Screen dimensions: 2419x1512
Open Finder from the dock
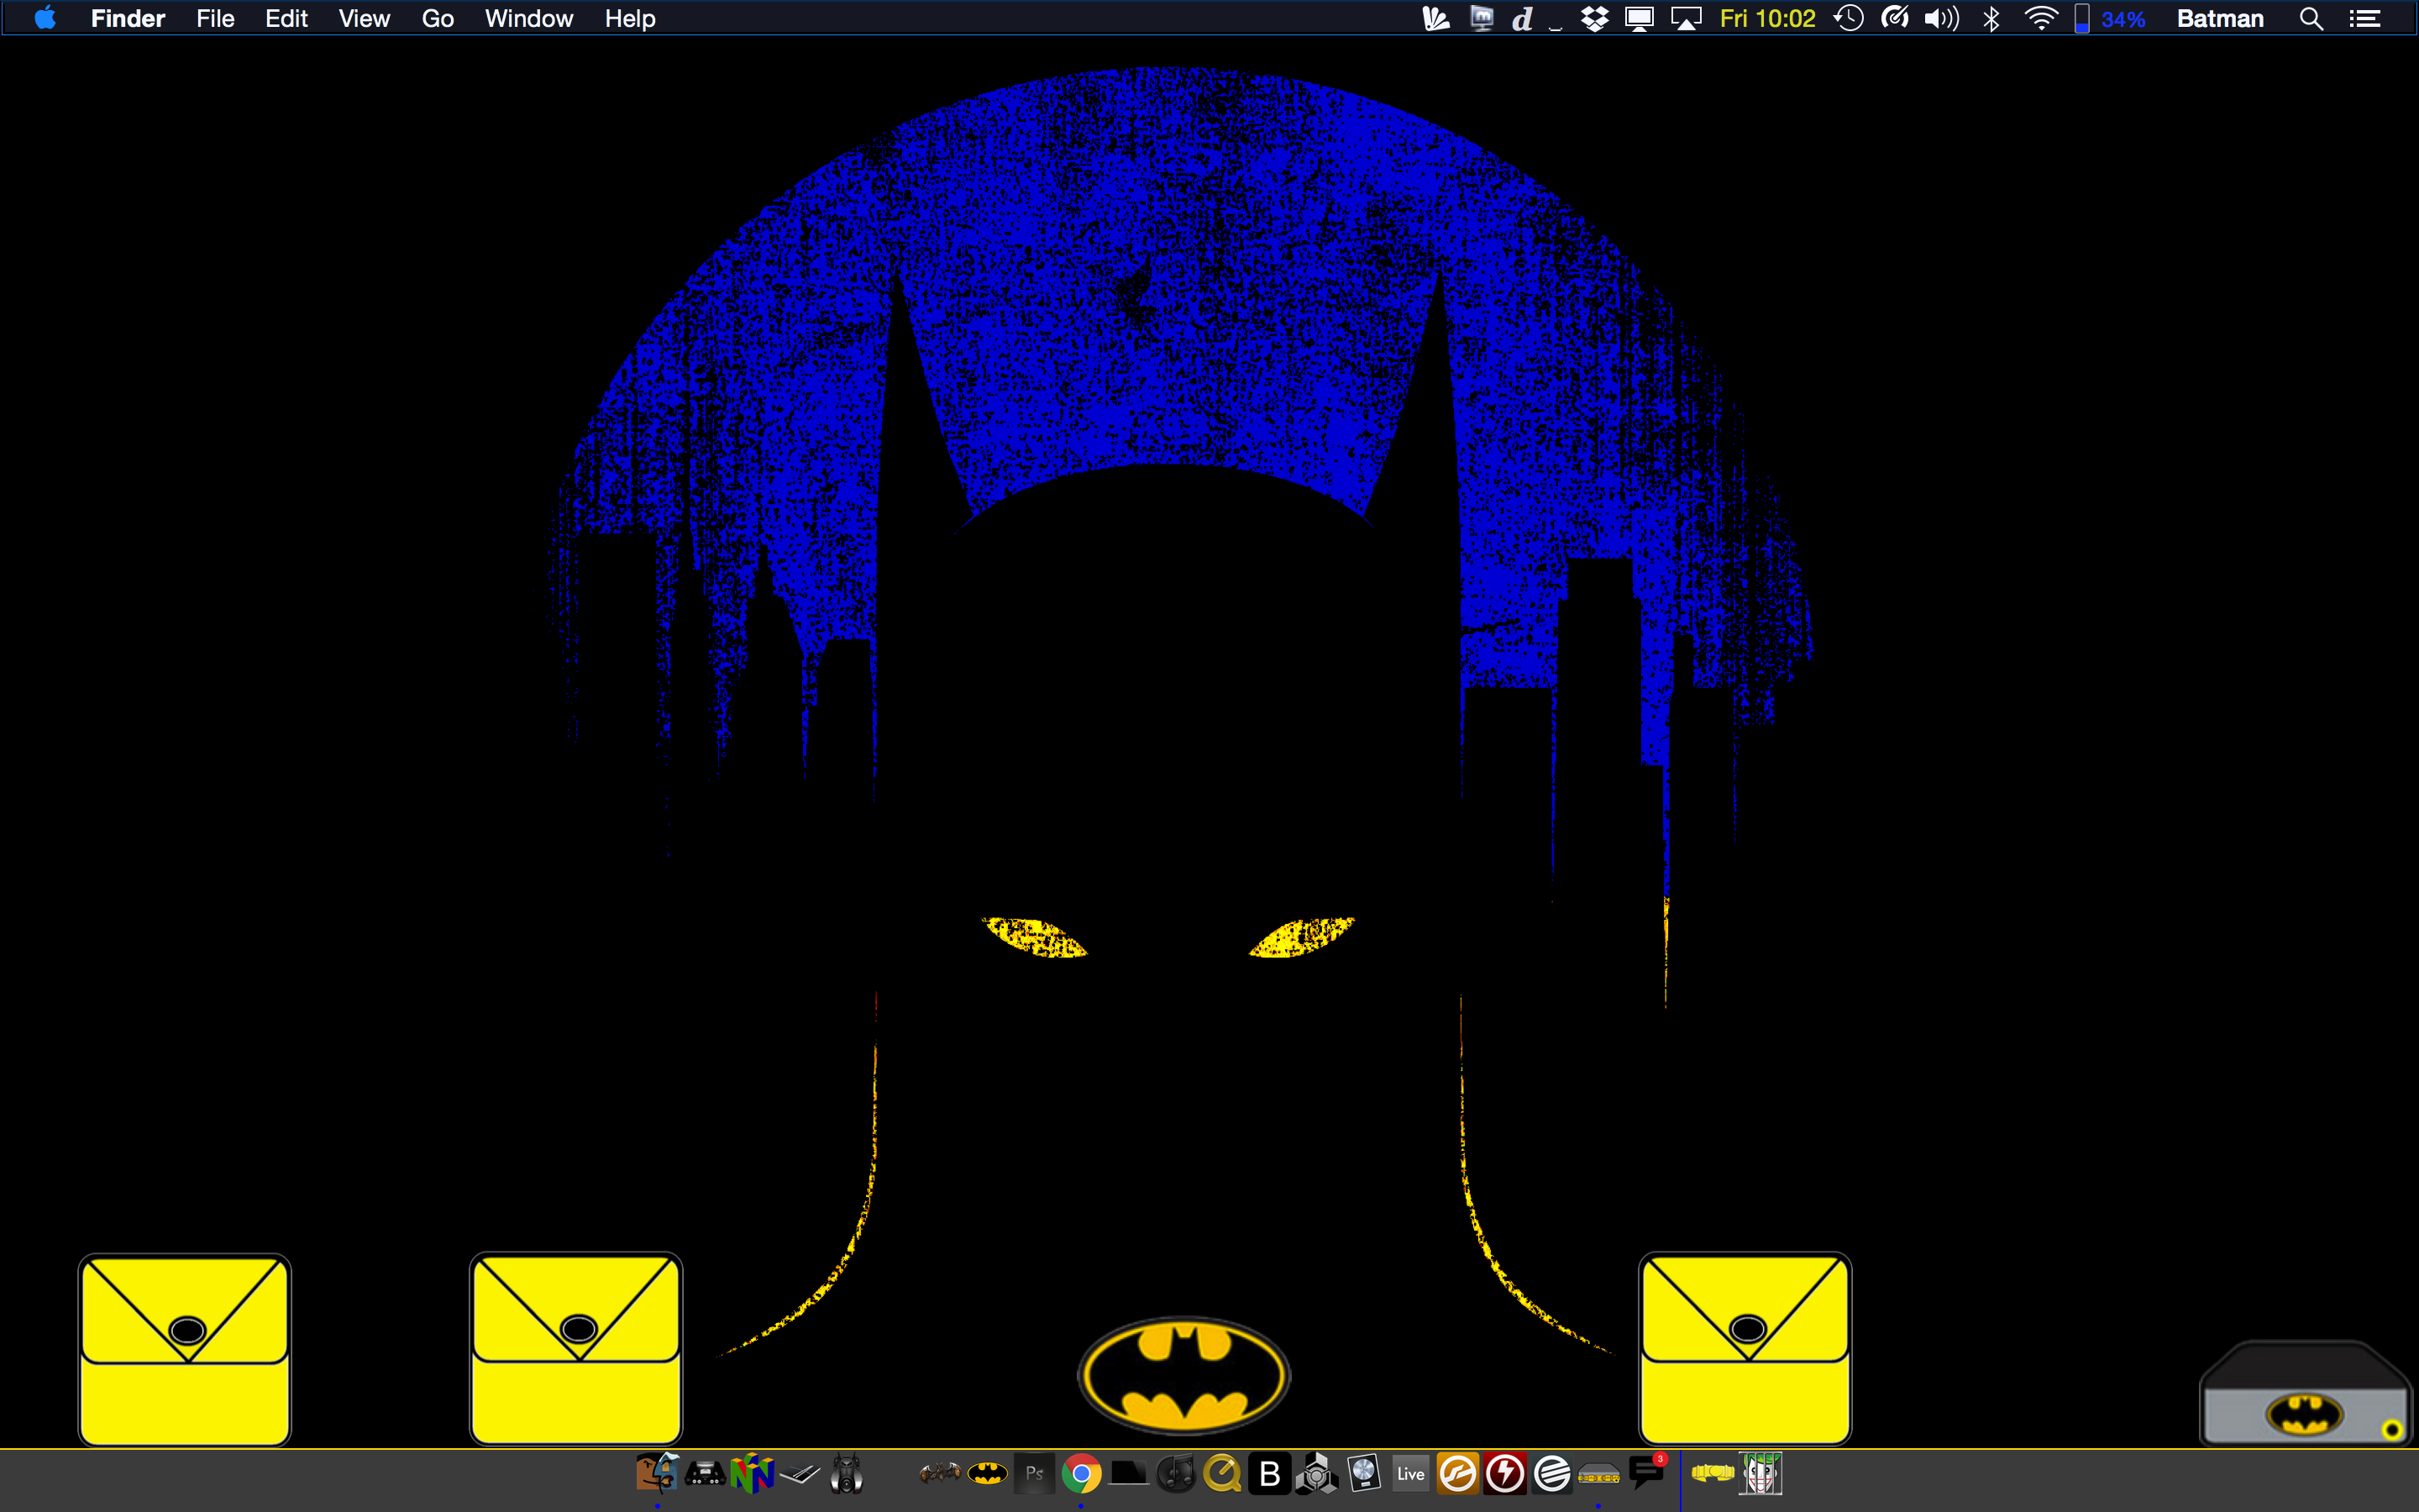point(657,1473)
